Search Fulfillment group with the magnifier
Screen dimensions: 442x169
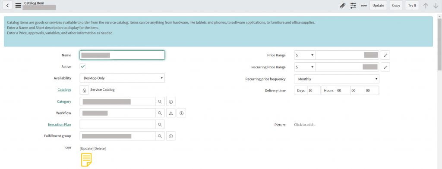tap(160, 136)
